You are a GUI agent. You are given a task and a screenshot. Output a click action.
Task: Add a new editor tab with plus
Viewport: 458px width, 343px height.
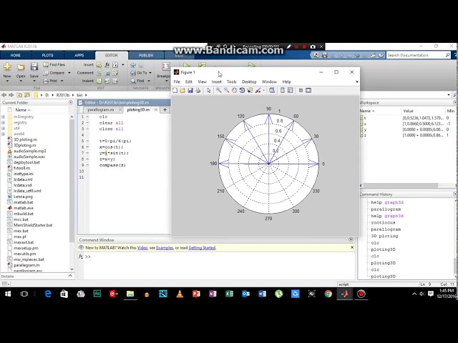tap(165, 109)
